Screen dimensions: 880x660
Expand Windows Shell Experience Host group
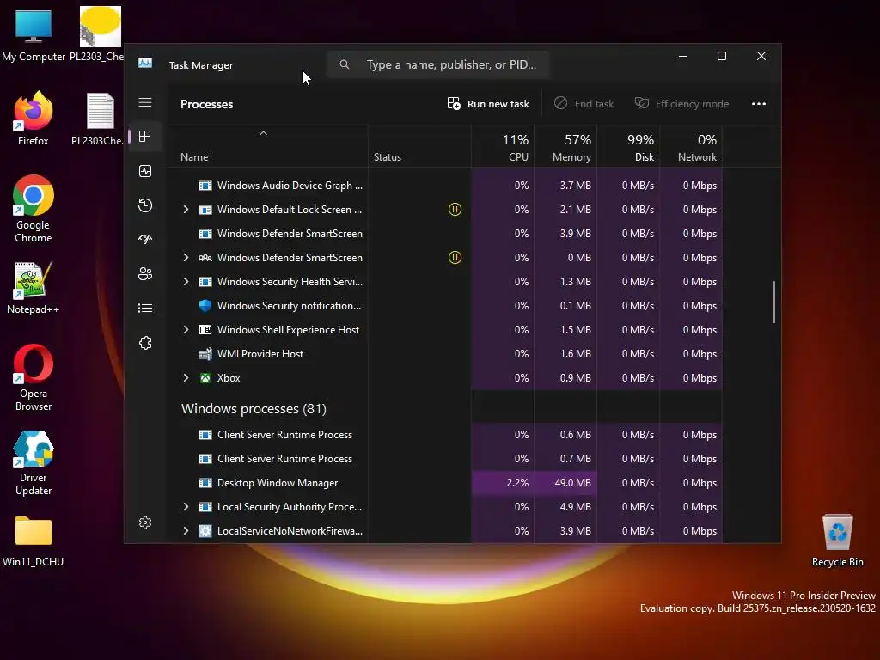186,329
